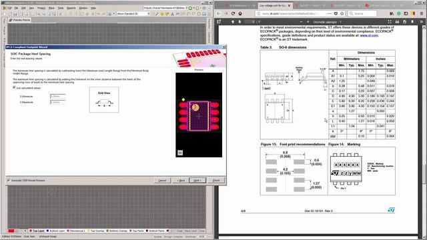Select the Top Layer tab
Viewport: 427px width, 240px height.
click(x=37, y=231)
